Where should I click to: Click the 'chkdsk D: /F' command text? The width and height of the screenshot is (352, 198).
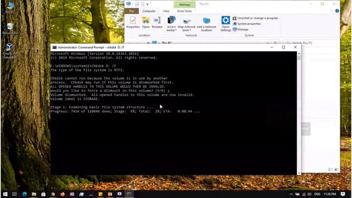point(104,66)
